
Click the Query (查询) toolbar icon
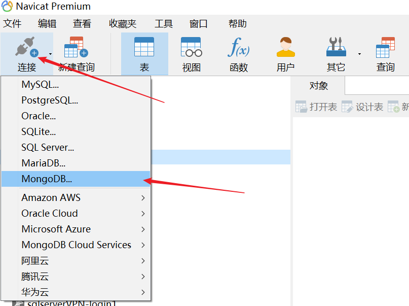click(385, 47)
